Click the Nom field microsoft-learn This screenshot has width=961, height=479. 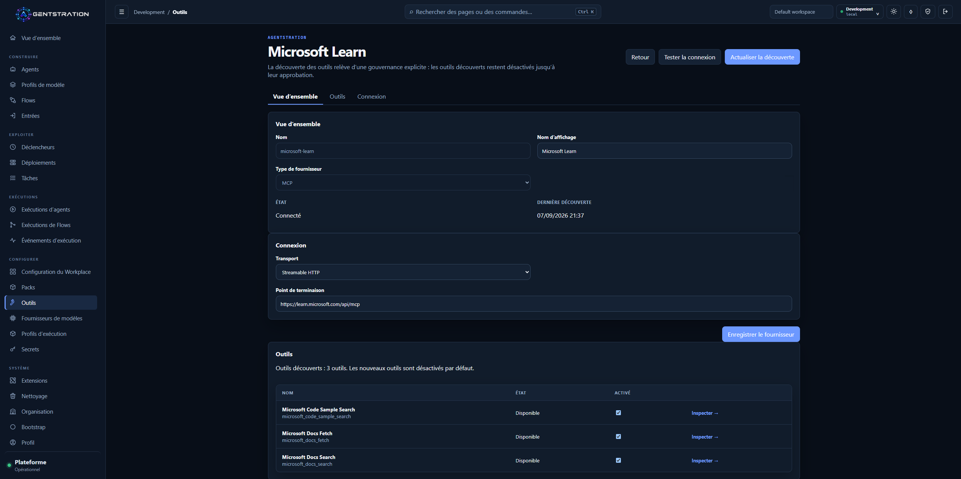[403, 151]
